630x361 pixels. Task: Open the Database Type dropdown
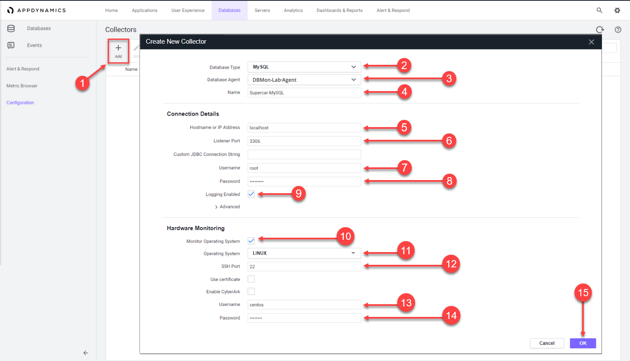(304, 67)
